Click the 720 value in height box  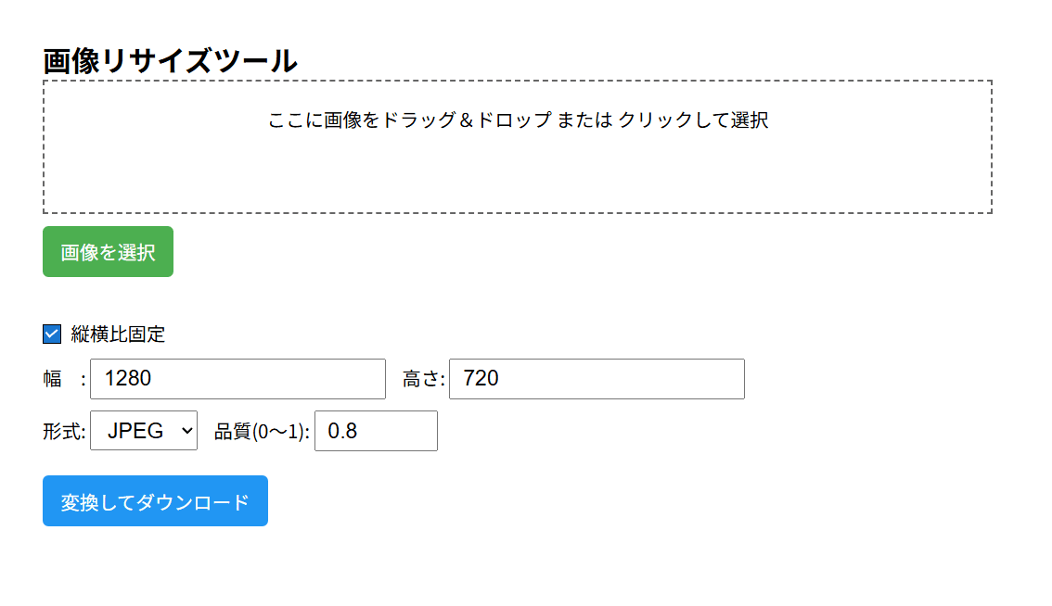(x=481, y=379)
